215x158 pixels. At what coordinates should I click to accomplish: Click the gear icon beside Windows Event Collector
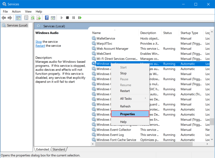pyautogui.click(x=94, y=130)
